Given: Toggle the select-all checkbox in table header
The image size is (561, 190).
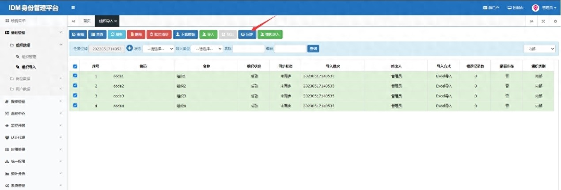Looking at the screenshot, I should pos(75,66).
